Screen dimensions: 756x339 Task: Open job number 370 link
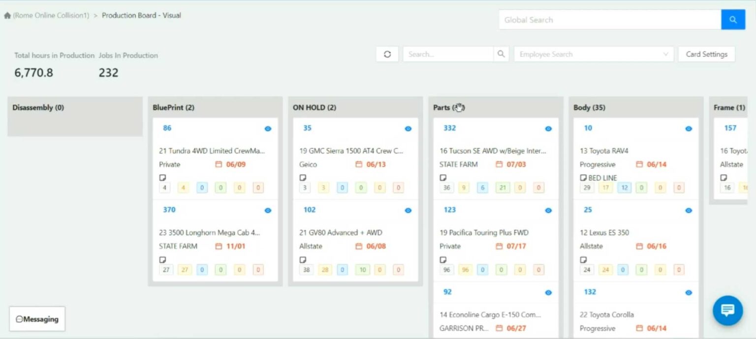coord(169,210)
